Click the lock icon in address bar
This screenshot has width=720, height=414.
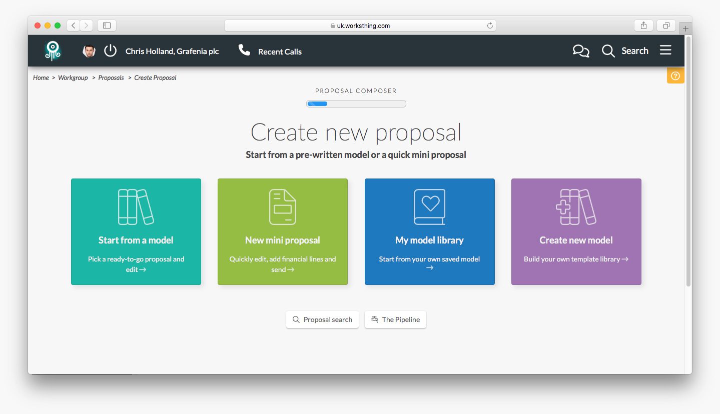click(x=333, y=26)
